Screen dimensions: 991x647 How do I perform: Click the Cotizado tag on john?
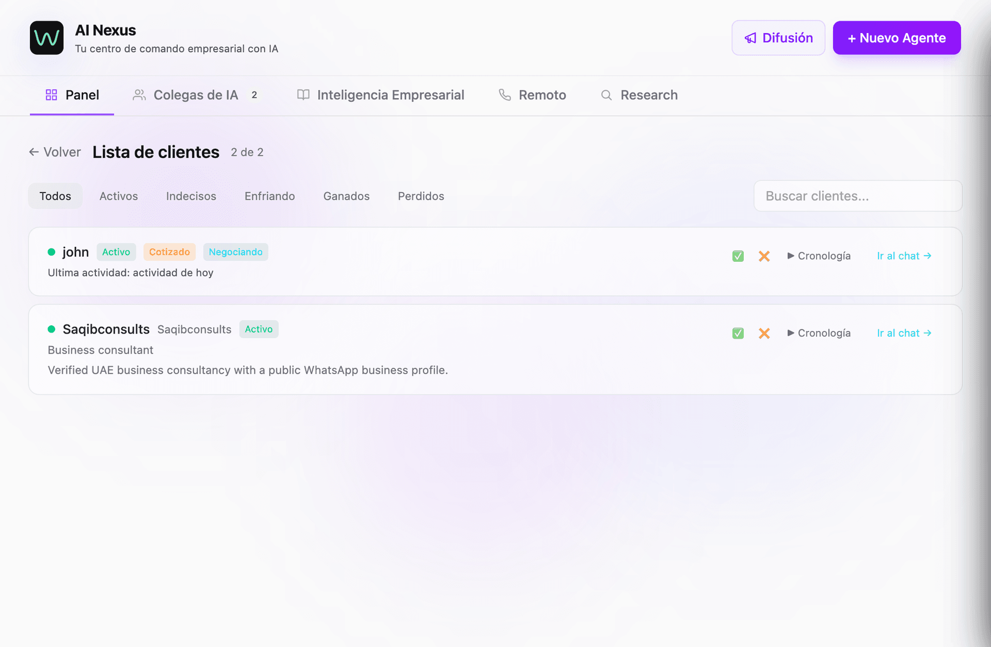click(x=169, y=252)
